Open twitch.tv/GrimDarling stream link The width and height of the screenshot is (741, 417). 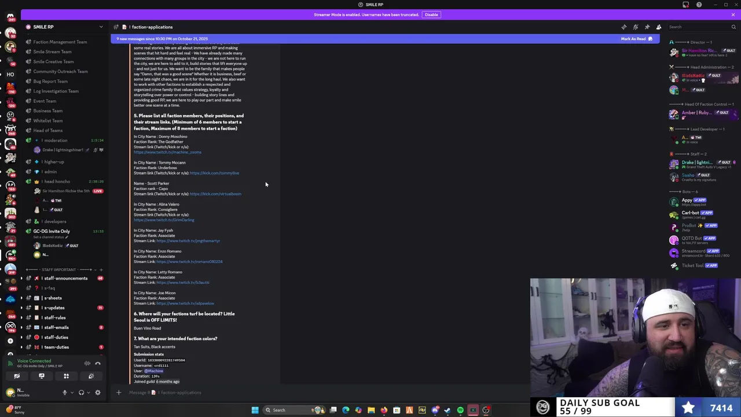click(164, 220)
